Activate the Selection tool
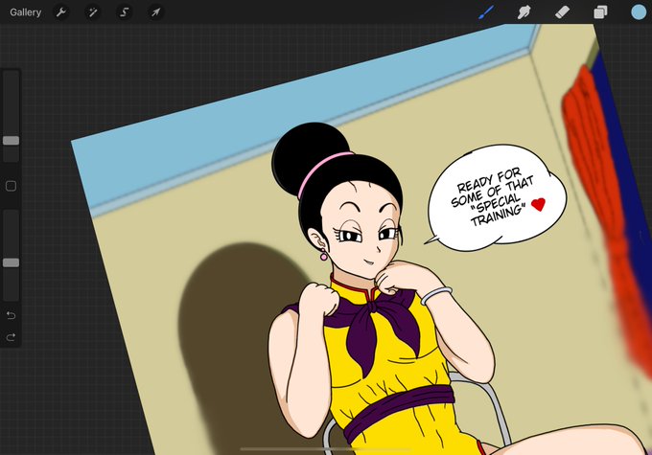Screen dimensions: 652x455 point(125,12)
